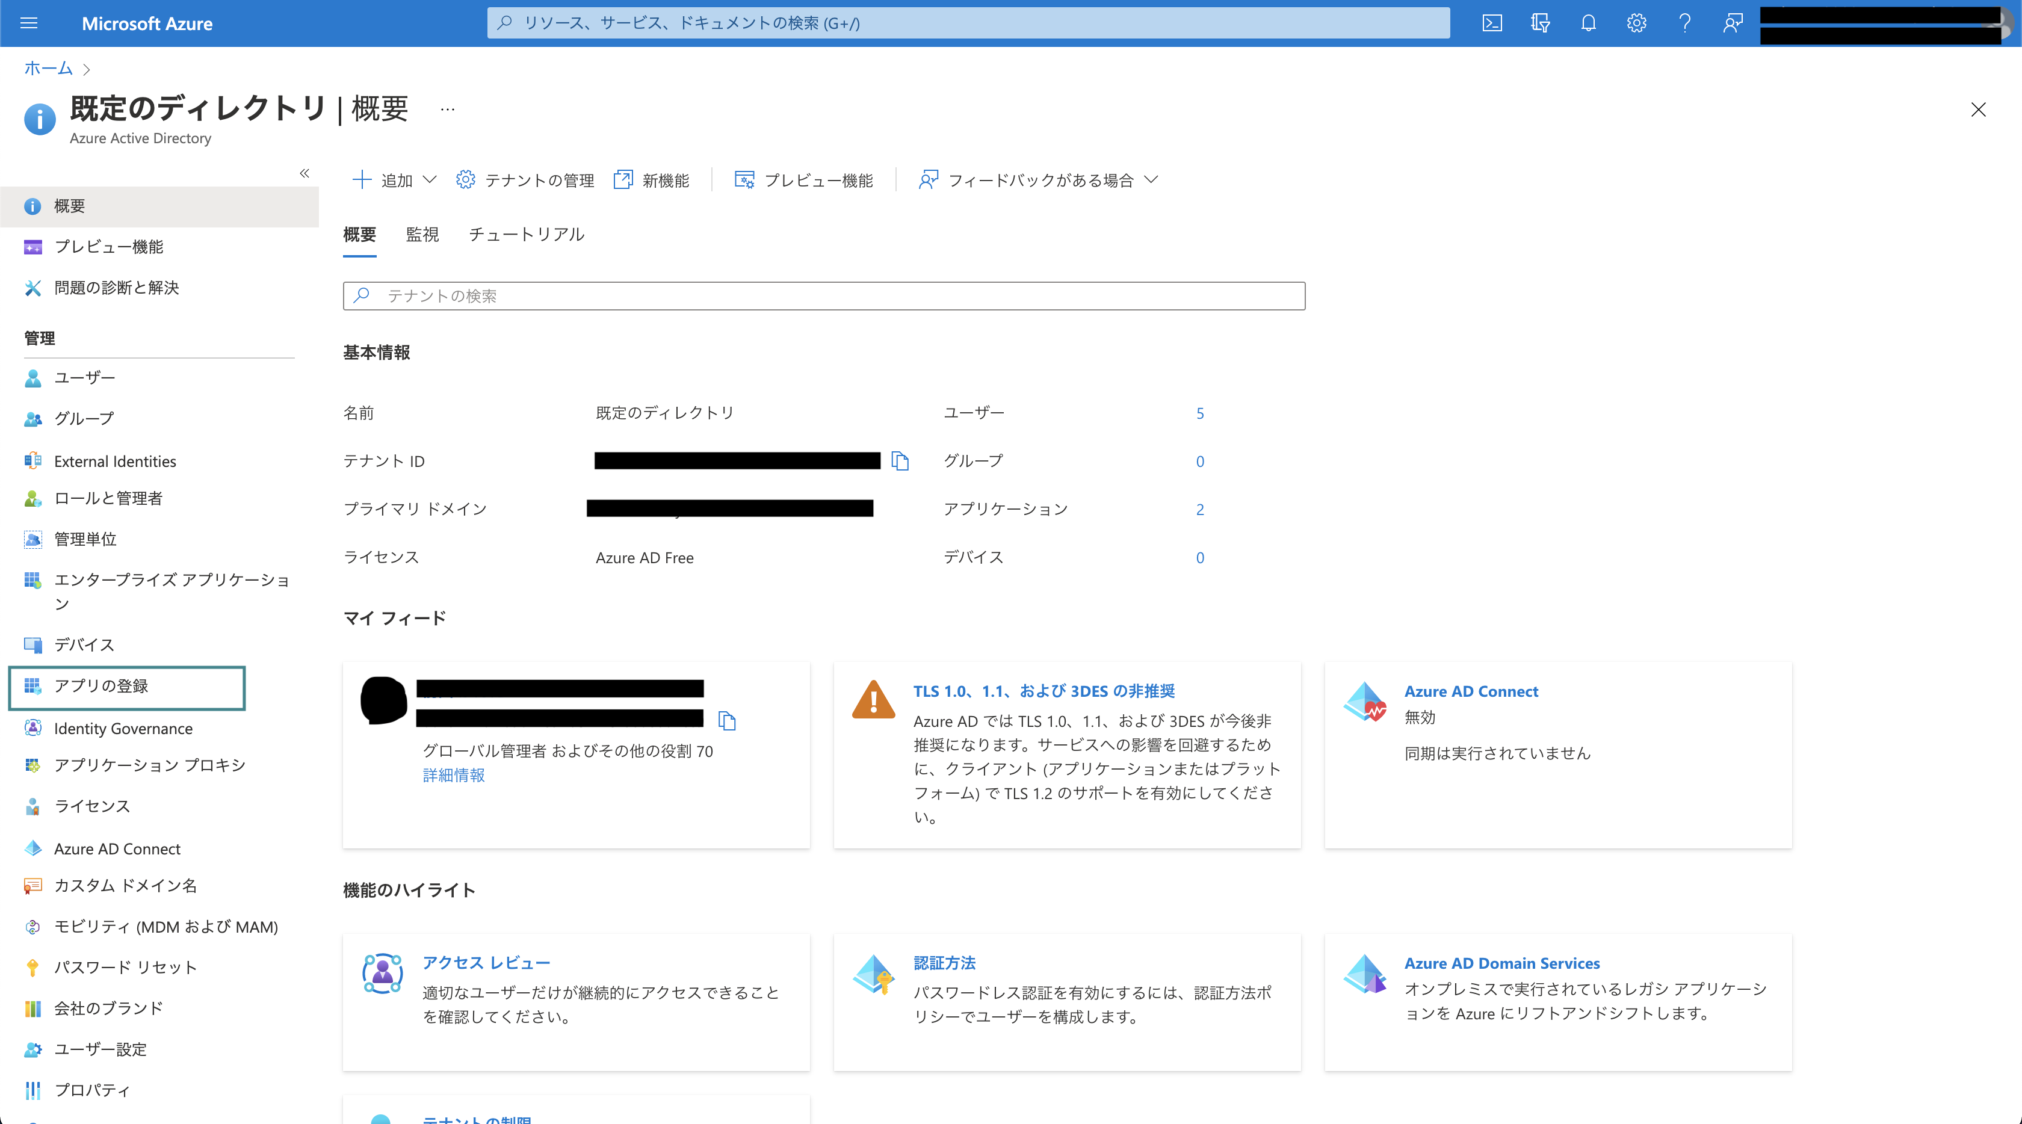Click the account profile area at top right

tap(1888, 23)
